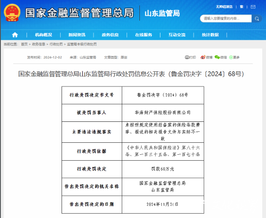Click breadcrumb 政务信息 link
The height and width of the screenshot is (218, 266).
click(38, 44)
